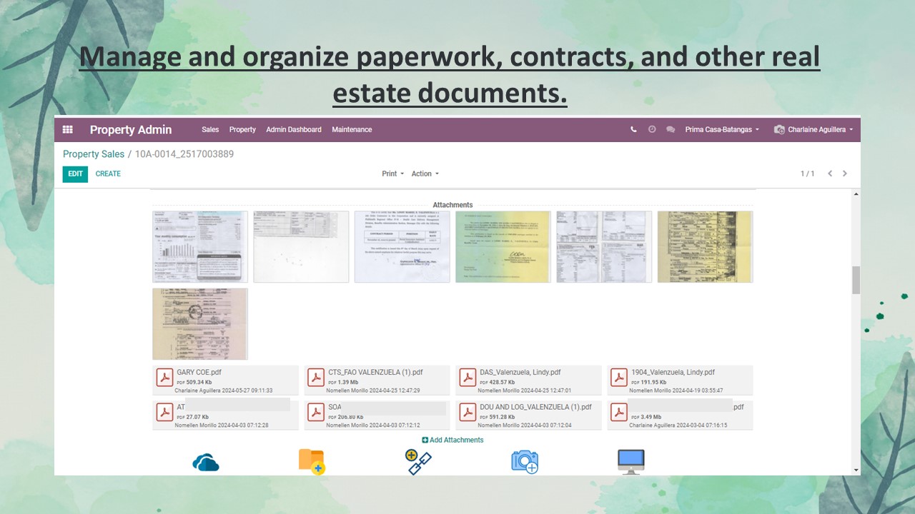Image resolution: width=915 pixels, height=514 pixels.
Task: Click the PDF icon for CTS_FAO VALENZUELA (1).pdf
Action: [x=317, y=378]
